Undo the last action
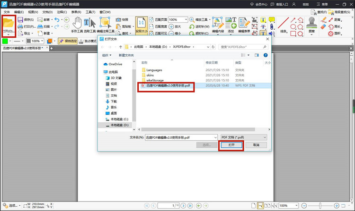355x211 pixels. pyautogui.click(x=57, y=20)
